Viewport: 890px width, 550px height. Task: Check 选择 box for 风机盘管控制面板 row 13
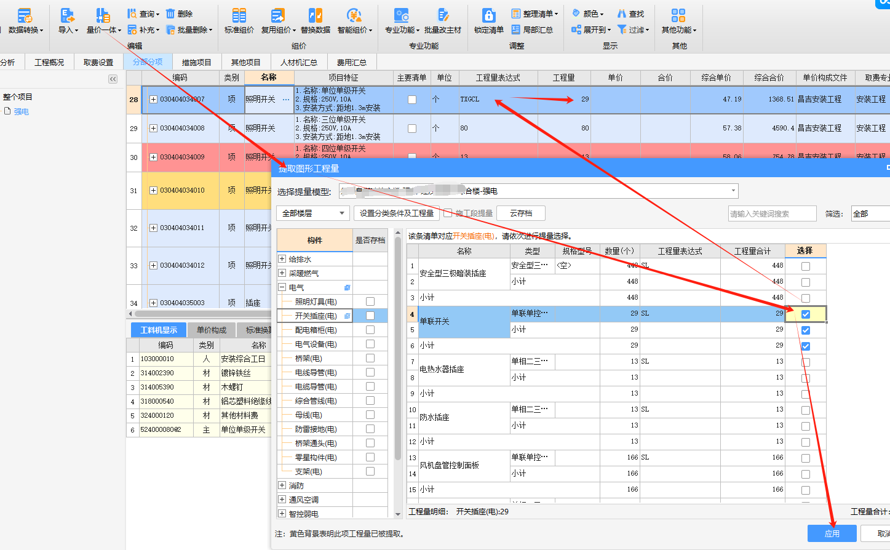pyautogui.click(x=806, y=458)
